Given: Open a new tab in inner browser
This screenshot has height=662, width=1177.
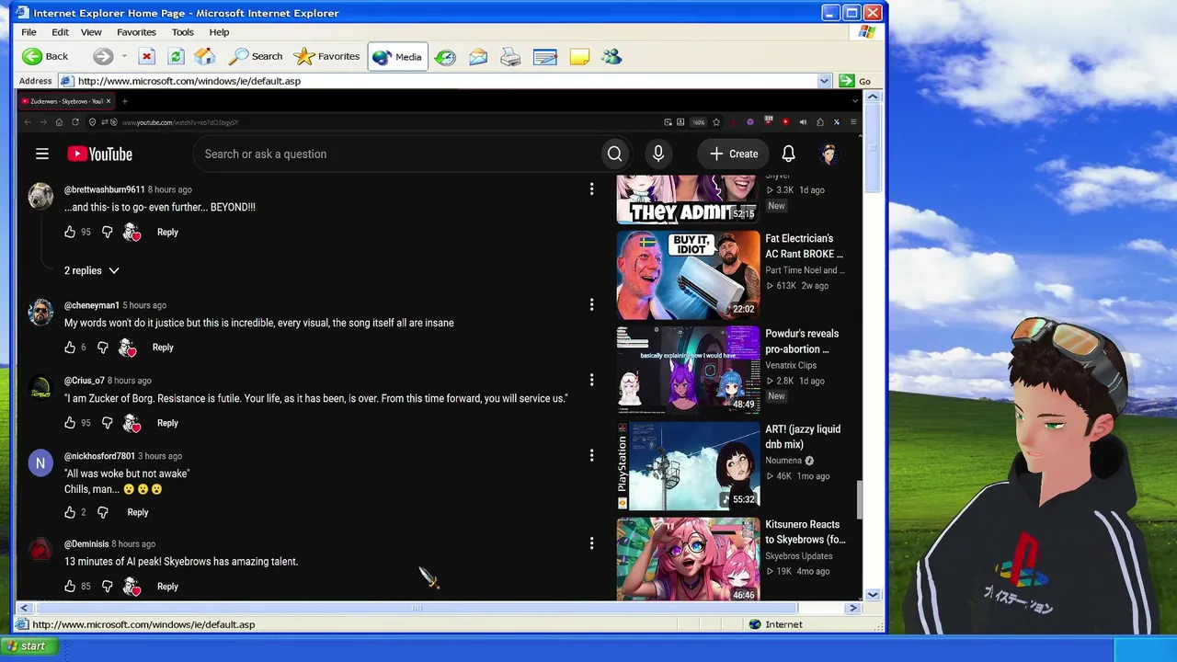Looking at the screenshot, I should pos(124,101).
